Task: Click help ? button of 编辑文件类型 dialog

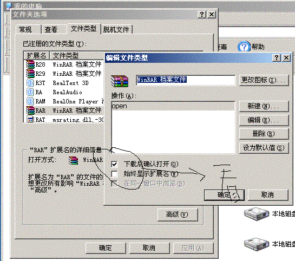Action: [277, 57]
